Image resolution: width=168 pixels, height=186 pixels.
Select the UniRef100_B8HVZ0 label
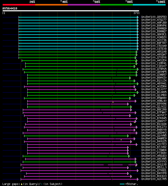(x=154, y=78)
